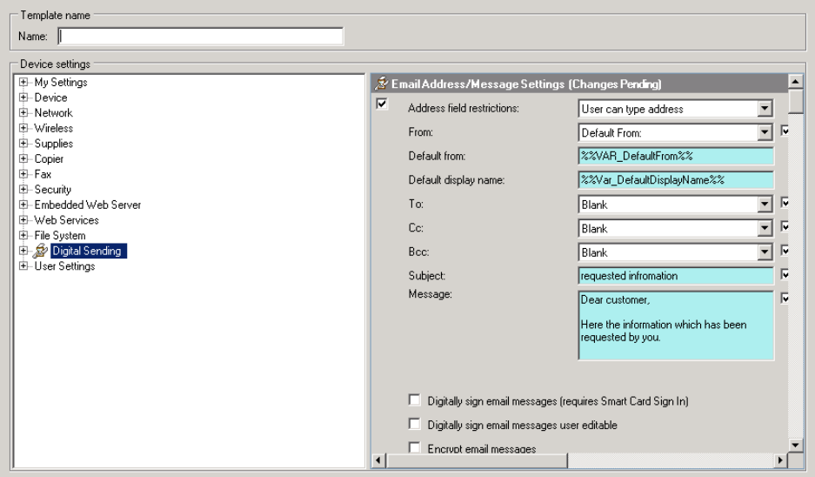Toggle the checkbox beside the Cc dropdown
The height and width of the screenshot is (477, 815).
785,226
